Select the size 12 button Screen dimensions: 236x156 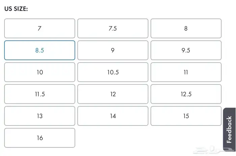pyautogui.click(x=113, y=94)
